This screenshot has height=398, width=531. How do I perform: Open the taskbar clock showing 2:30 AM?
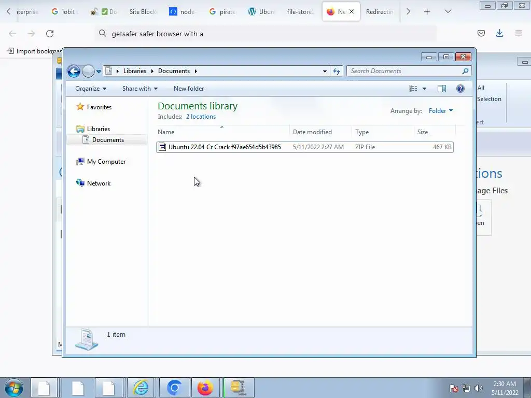505,388
